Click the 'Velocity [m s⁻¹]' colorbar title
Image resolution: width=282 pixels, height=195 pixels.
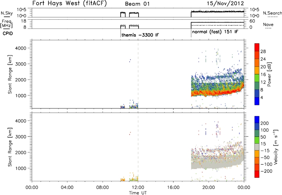click(276, 147)
